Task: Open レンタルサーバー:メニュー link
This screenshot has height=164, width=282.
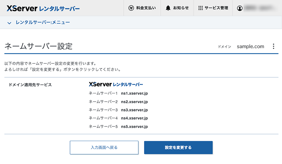Action: click(x=43, y=22)
